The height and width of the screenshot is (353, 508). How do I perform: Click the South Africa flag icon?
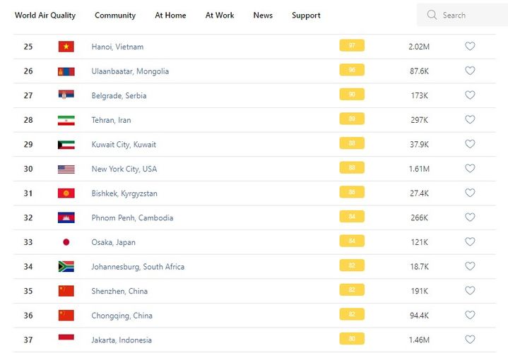tap(66, 267)
